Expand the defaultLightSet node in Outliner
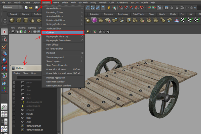201x134 pixels. (x=14, y=126)
